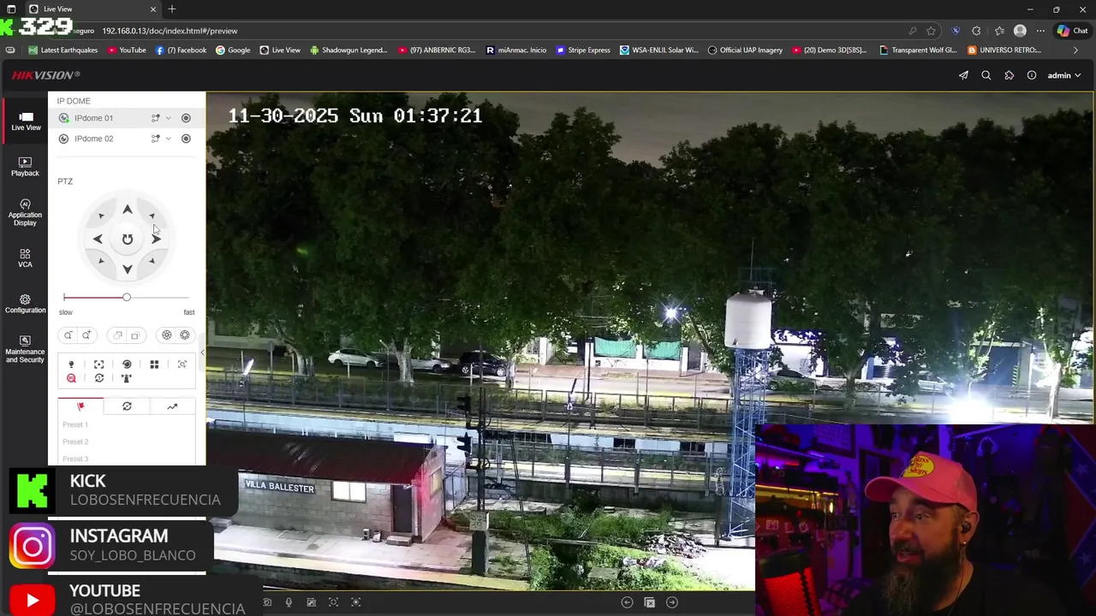Viewport: 1096px width, 616px height.
Task: Toggle recording for IPdome 02
Action: point(186,139)
